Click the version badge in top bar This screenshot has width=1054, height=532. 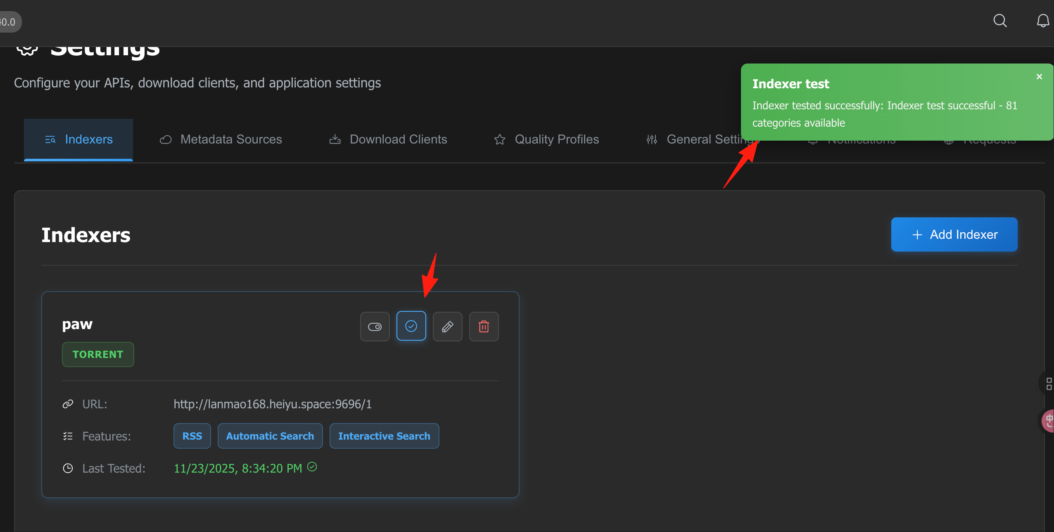pyautogui.click(x=8, y=22)
